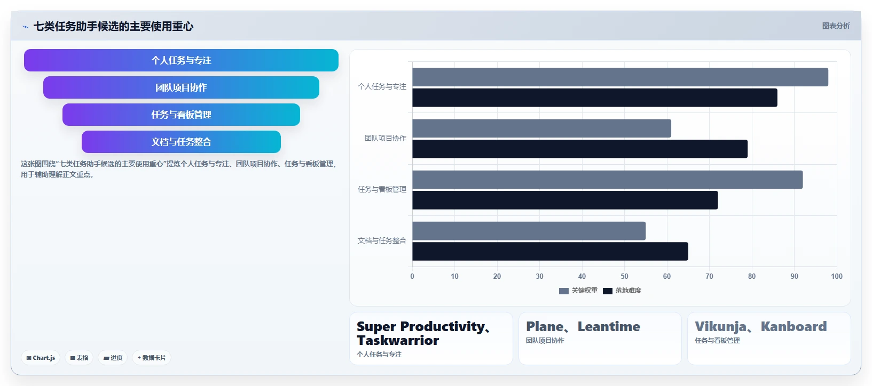
Task: Click the 表格 tag chip
Action: point(79,358)
